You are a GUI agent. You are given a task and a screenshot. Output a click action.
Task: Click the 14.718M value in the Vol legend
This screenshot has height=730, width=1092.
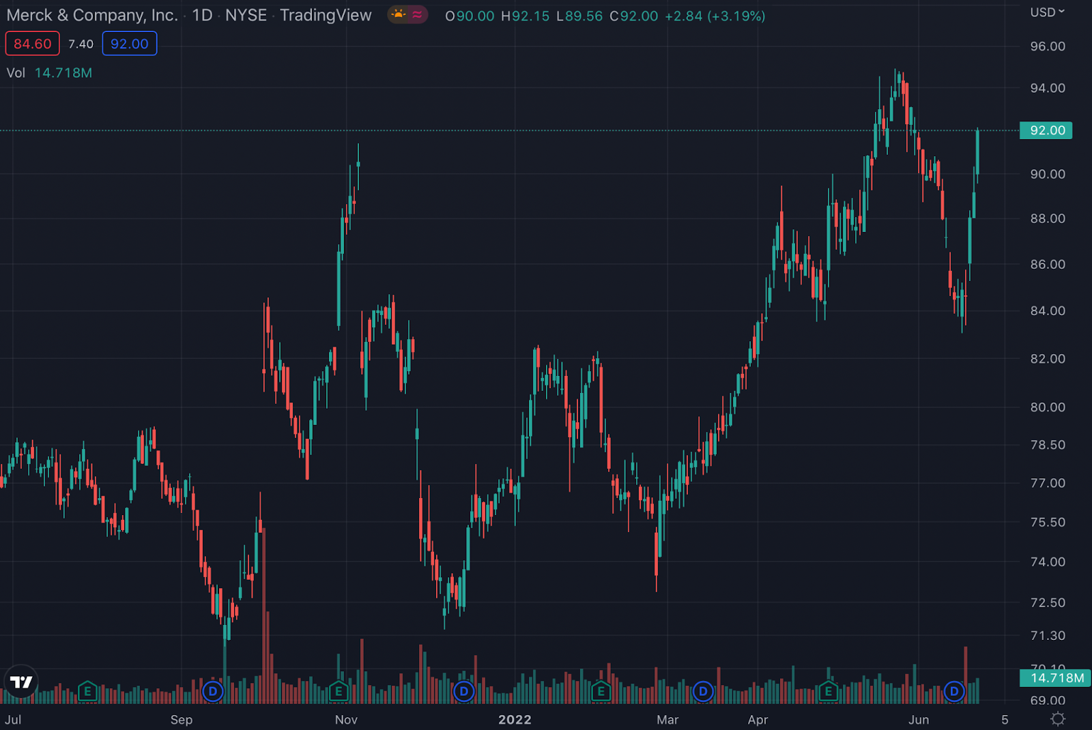[x=63, y=72]
